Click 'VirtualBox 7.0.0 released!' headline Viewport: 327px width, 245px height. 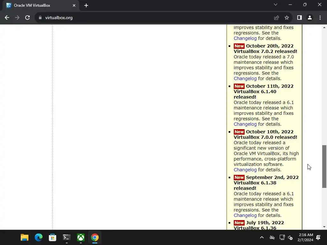tap(265, 137)
